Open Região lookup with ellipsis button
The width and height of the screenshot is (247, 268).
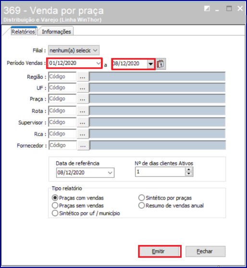click(x=83, y=76)
